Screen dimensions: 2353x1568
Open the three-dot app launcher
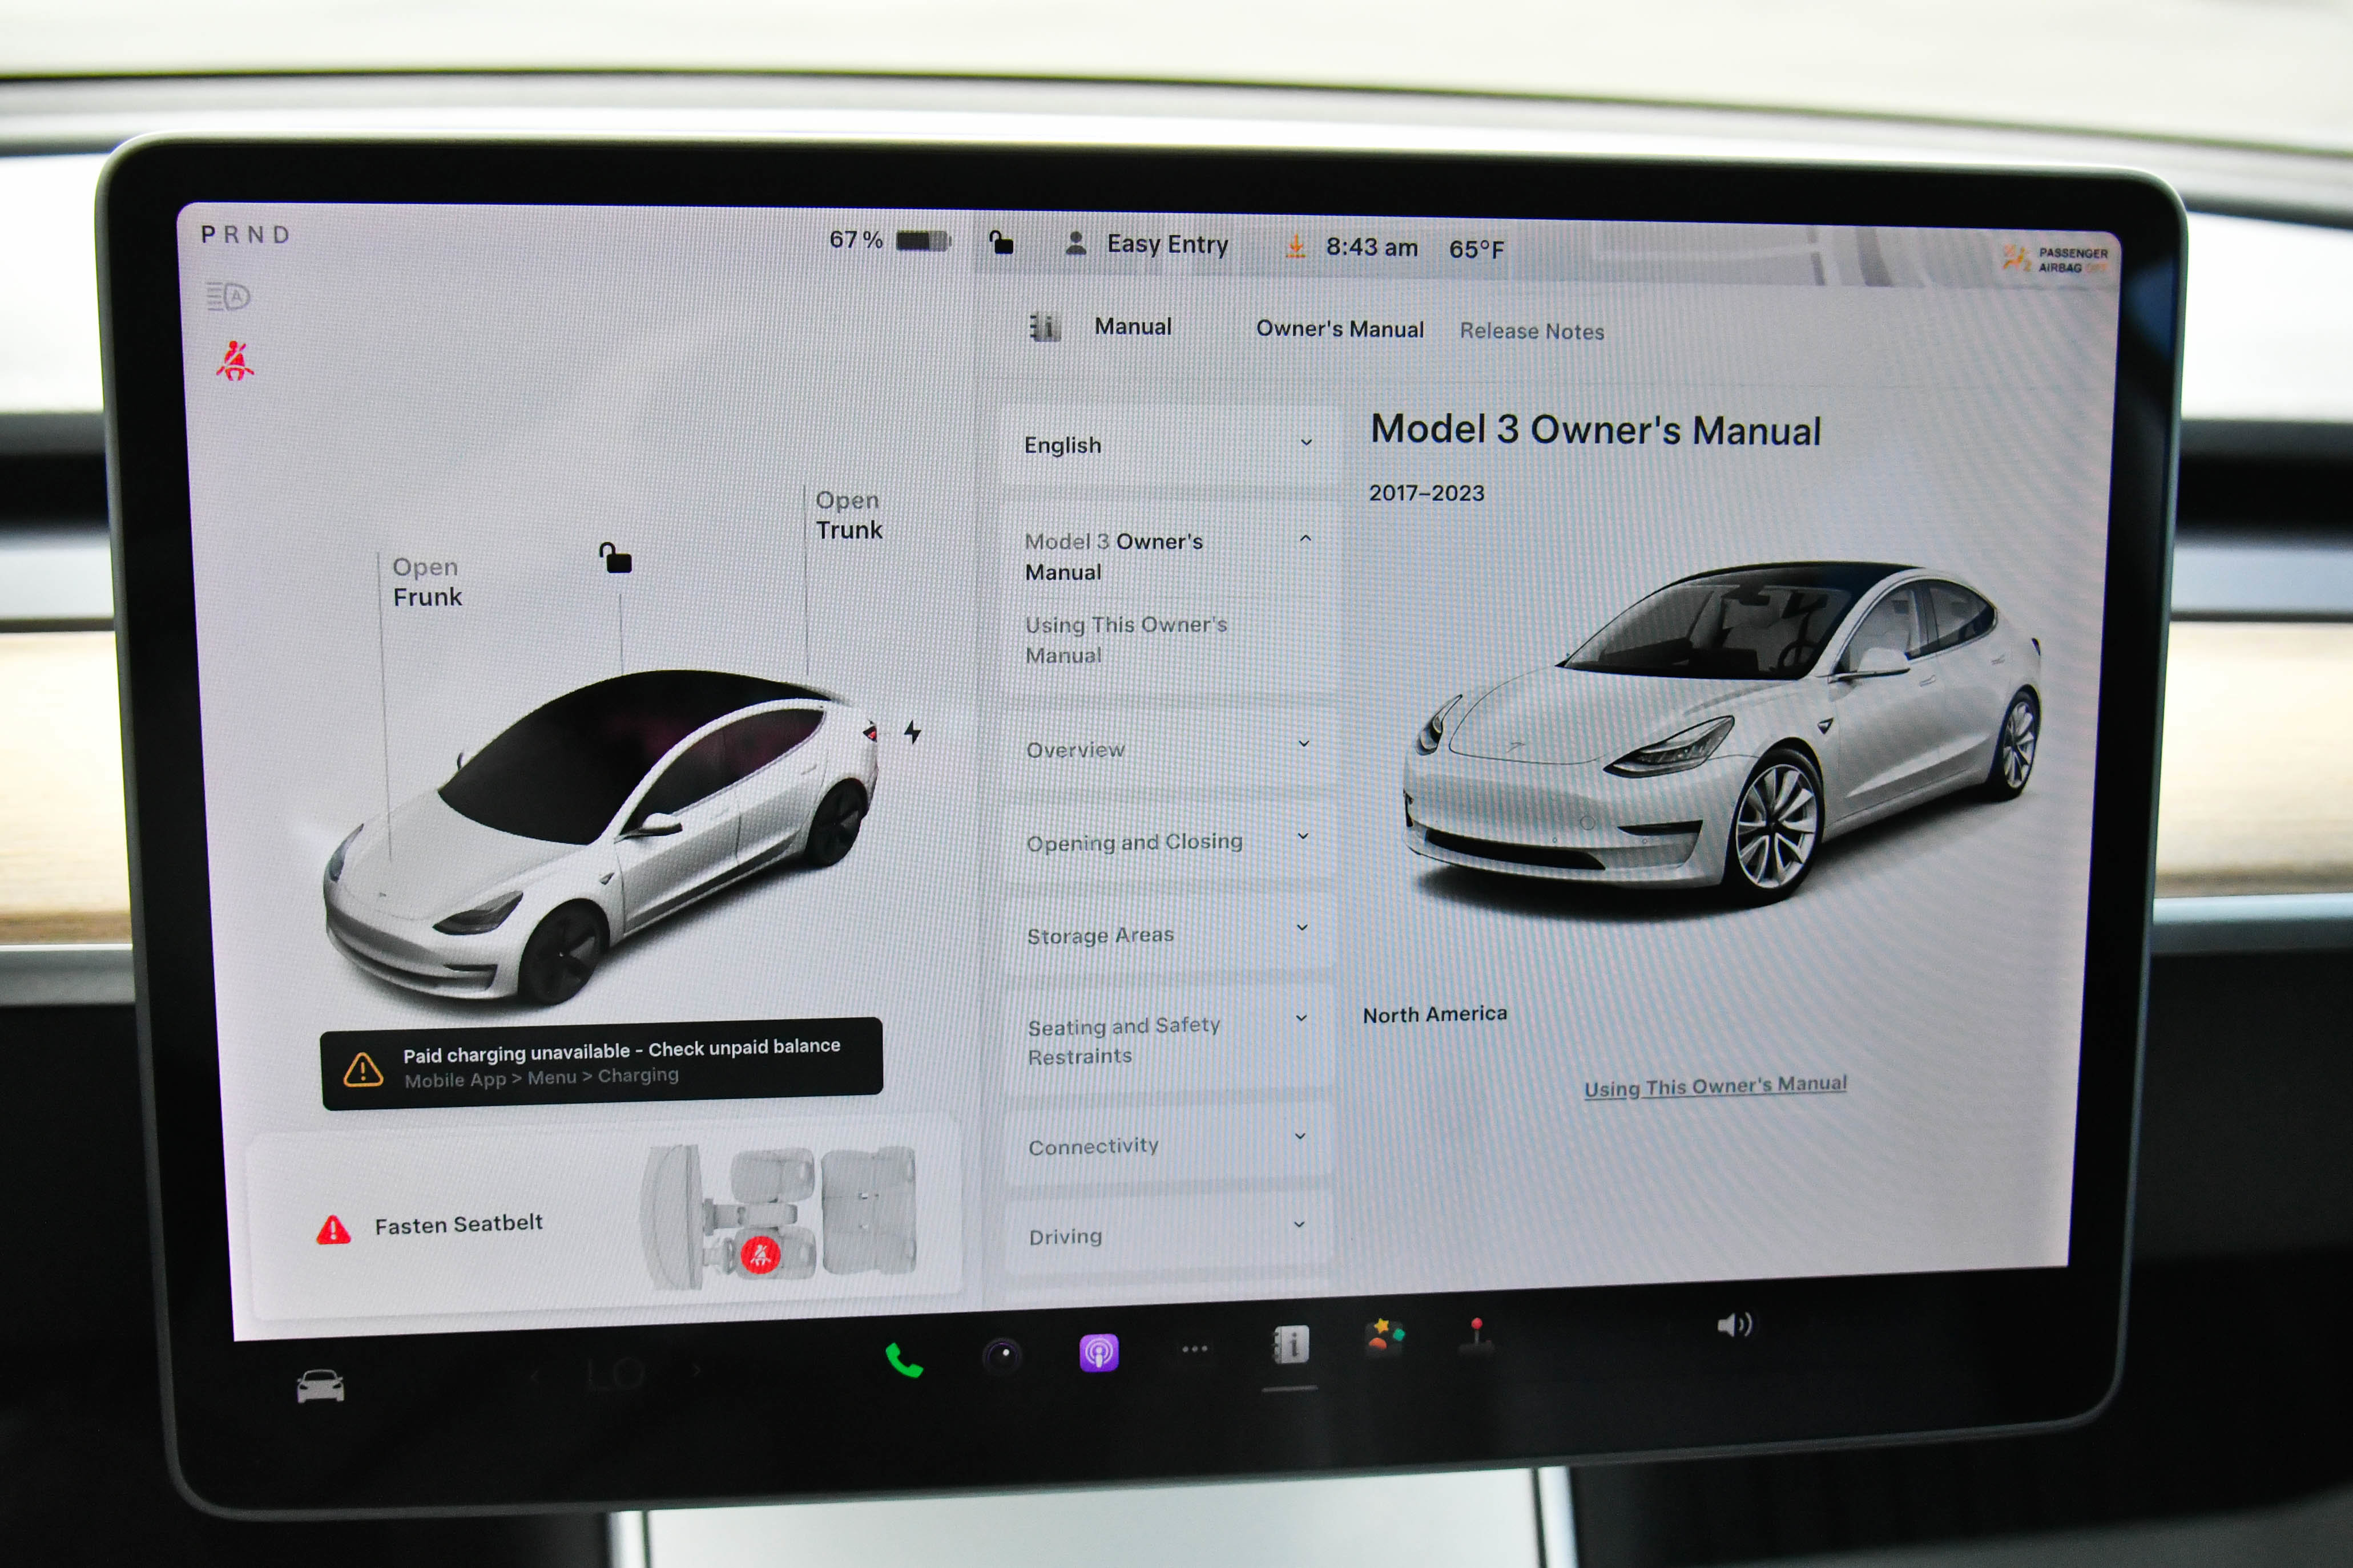coord(1195,1349)
